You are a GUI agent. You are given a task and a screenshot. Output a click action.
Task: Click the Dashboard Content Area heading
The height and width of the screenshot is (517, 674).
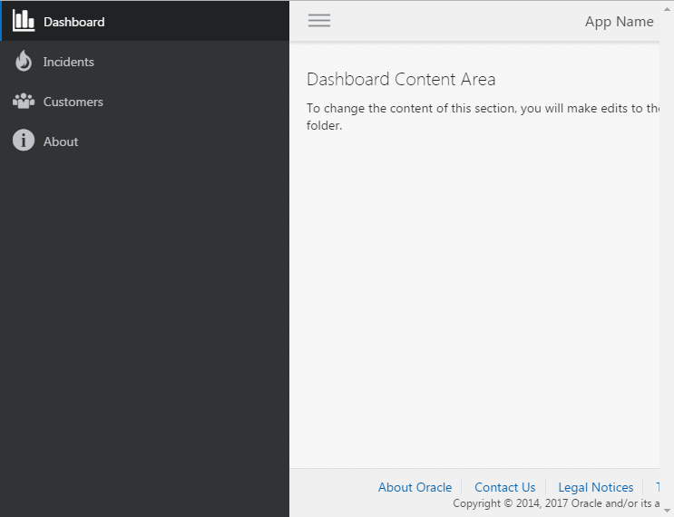(x=401, y=80)
